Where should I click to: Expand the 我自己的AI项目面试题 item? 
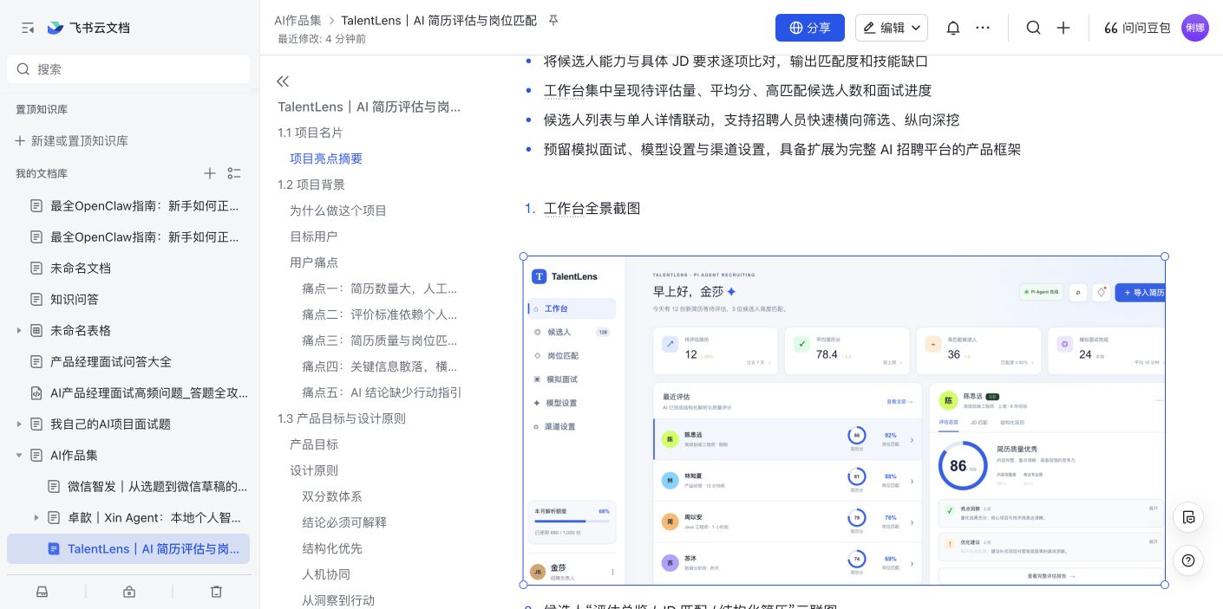[19, 424]
